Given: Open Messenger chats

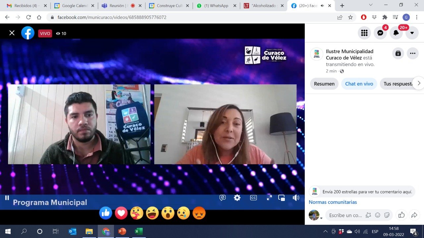Looking at the screenshot, I should pos(380,33).
